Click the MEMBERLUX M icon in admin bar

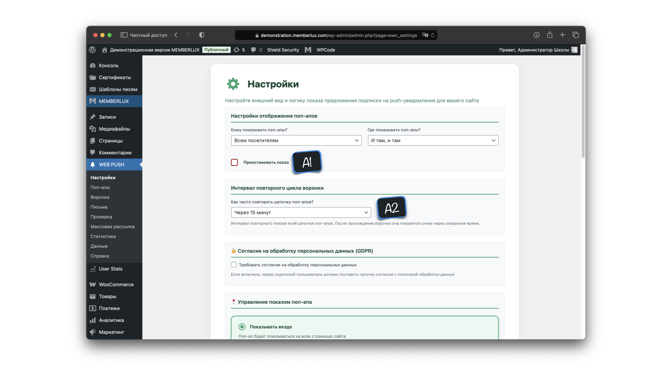tap(308, 50)
